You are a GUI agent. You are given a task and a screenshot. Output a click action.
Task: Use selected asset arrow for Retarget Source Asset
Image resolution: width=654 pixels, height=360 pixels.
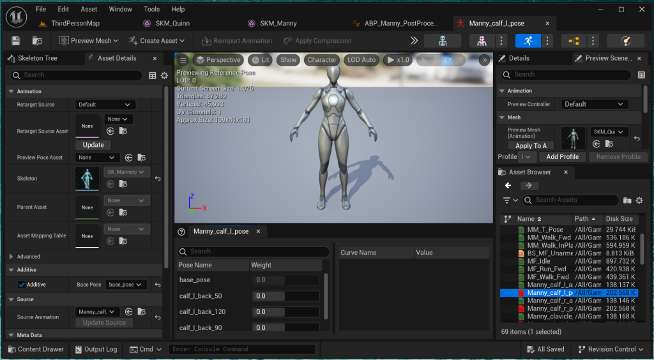pos(110,131)
